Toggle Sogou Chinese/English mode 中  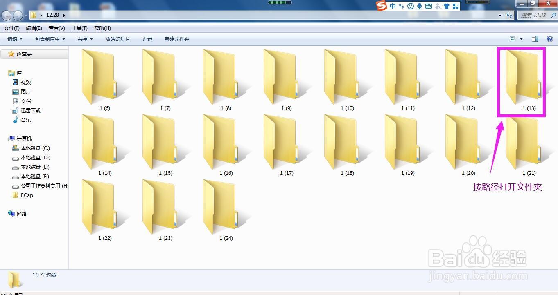pyautogui.click(x=393, y=6)
